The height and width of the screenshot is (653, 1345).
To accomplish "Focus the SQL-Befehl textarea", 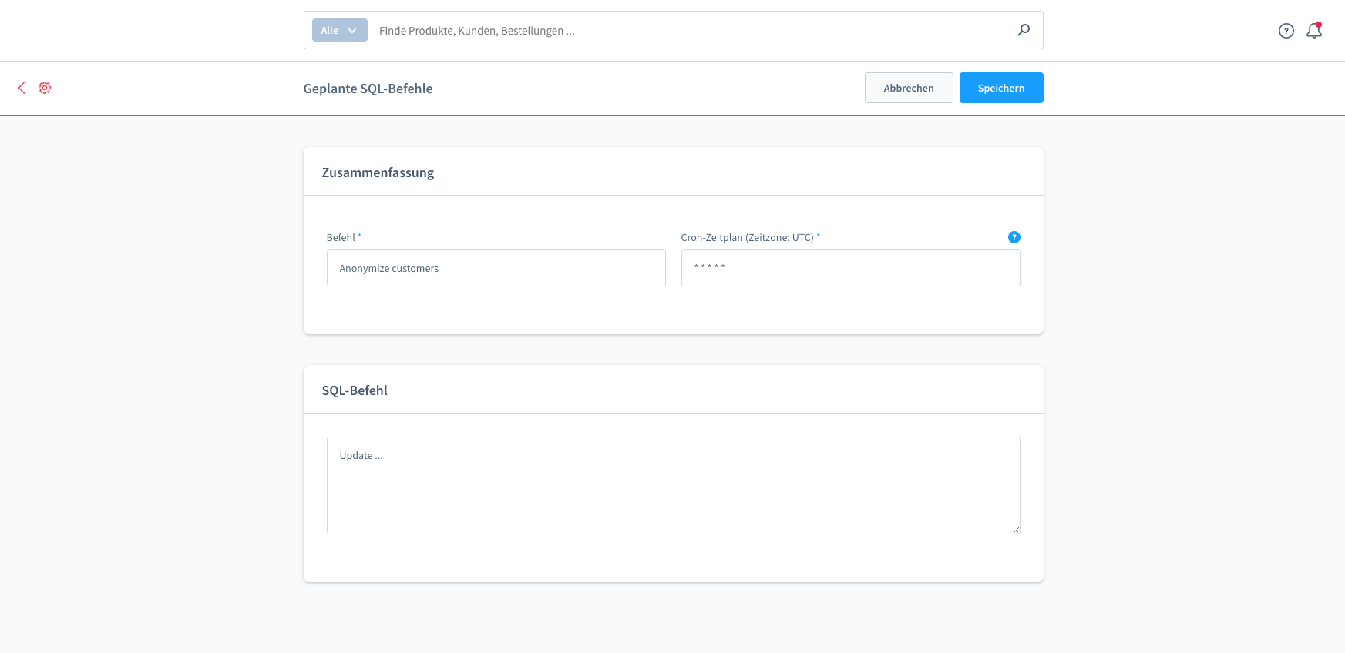I will click(x=673, y=485).
